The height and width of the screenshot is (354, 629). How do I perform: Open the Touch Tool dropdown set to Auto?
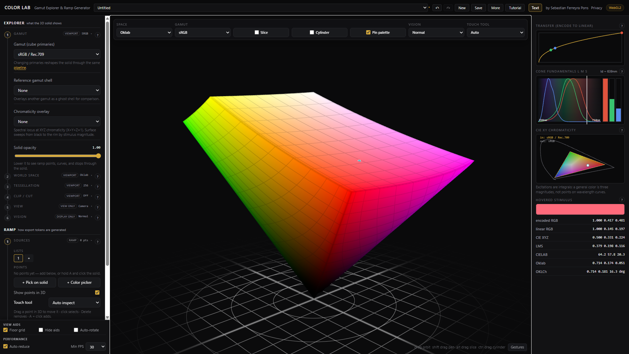click(x=496, y=32)
